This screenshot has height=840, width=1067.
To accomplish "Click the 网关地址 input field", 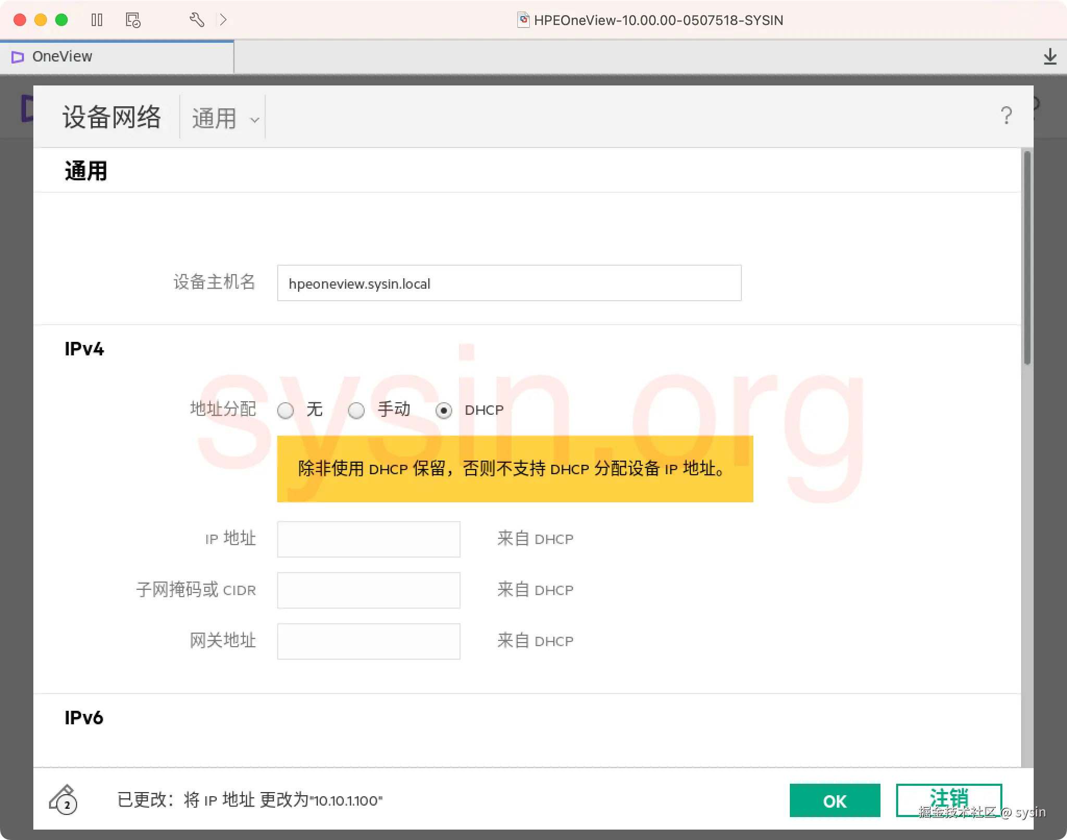I will tap(368, 641).
